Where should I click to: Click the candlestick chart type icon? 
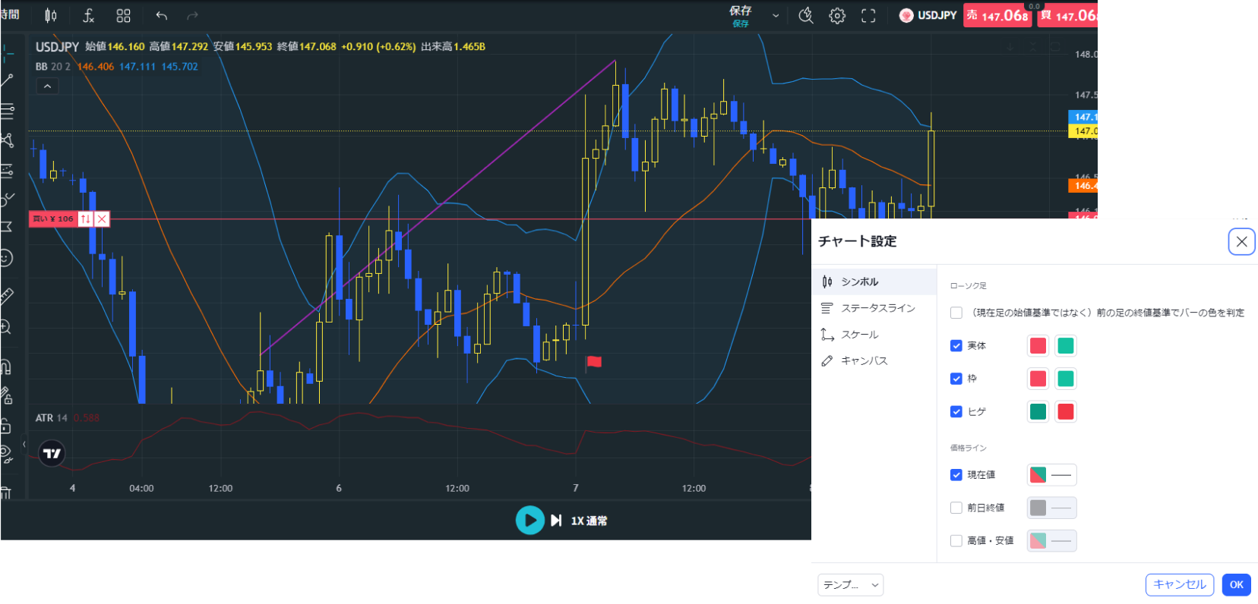[x=50, y=15]
